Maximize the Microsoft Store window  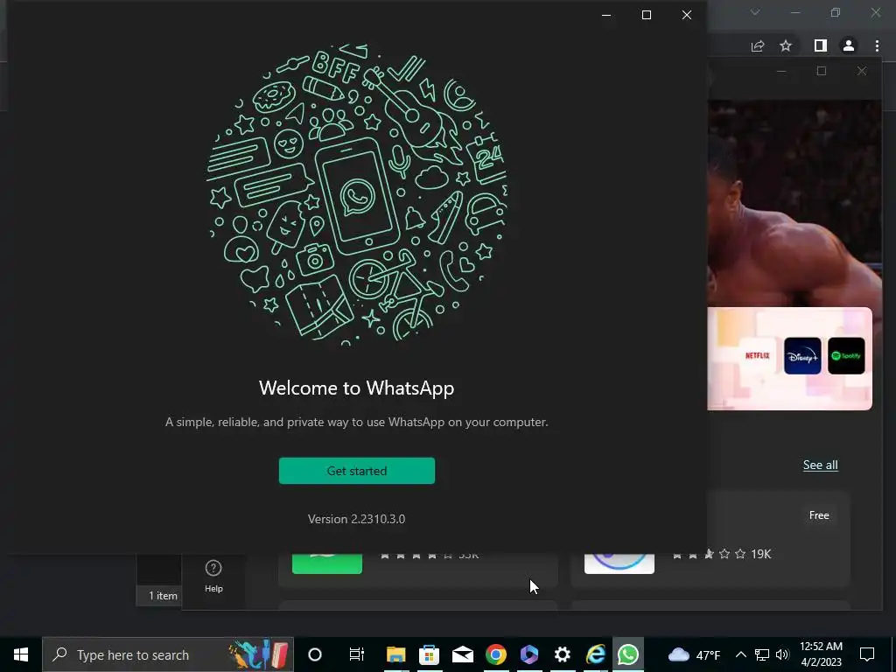point(822,71)
